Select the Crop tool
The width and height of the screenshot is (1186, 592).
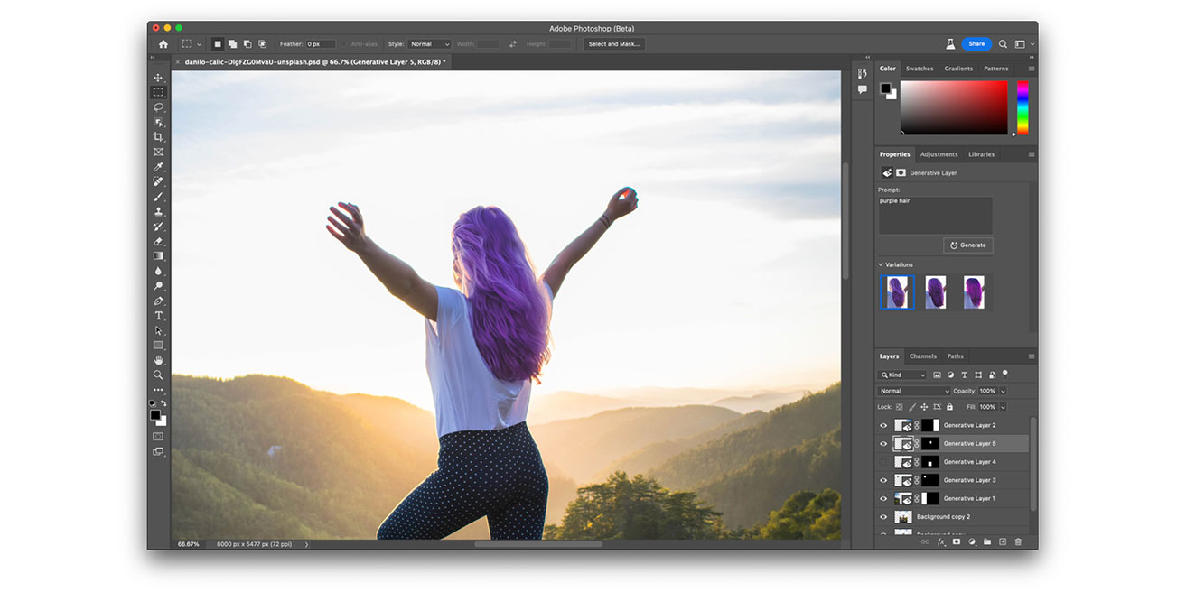(x=158, y=136)
